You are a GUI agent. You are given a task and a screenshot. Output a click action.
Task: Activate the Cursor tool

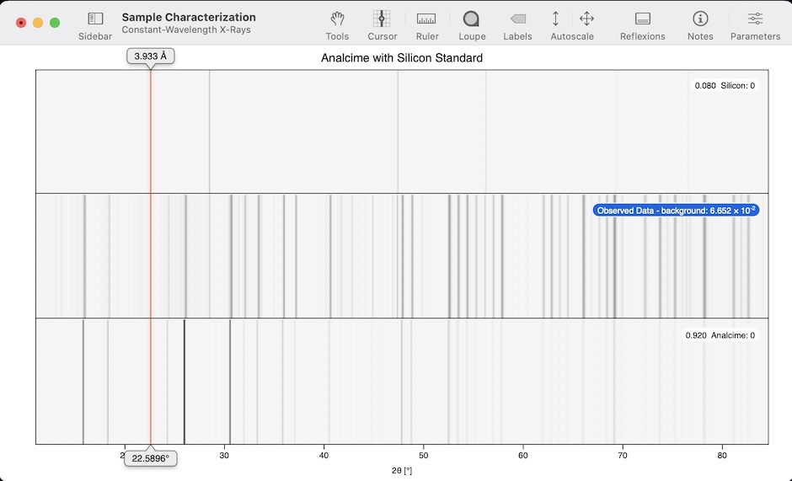point(382,19)
